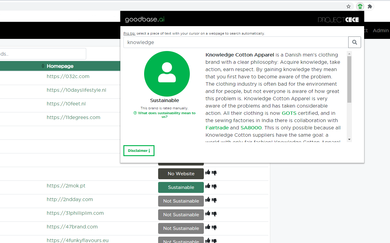Open https://4funkyflavours.eu link

pyautogui.click(x=78, y=240)
